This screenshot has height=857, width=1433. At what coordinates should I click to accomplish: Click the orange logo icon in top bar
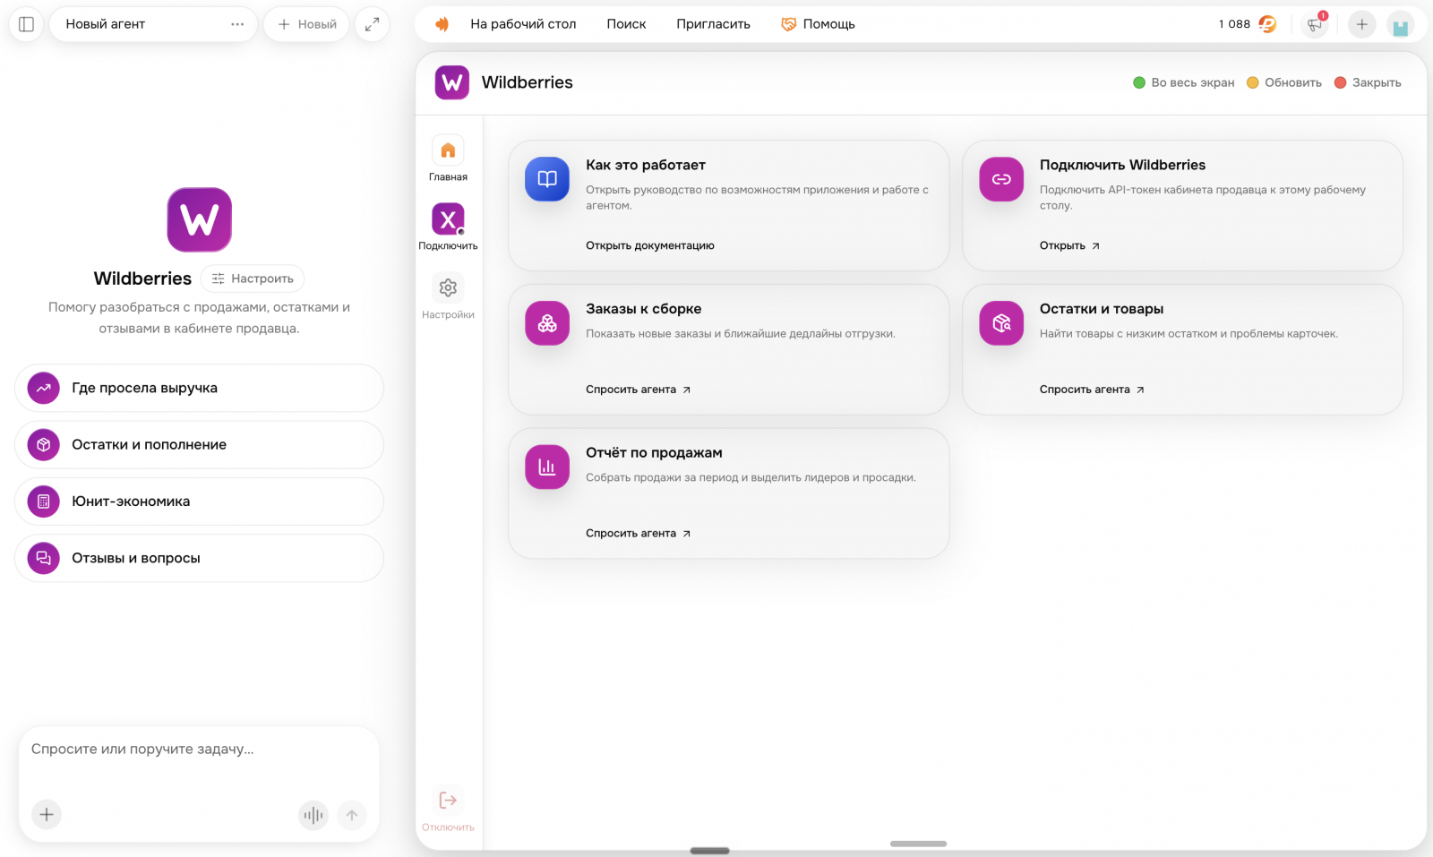[442, 24]
